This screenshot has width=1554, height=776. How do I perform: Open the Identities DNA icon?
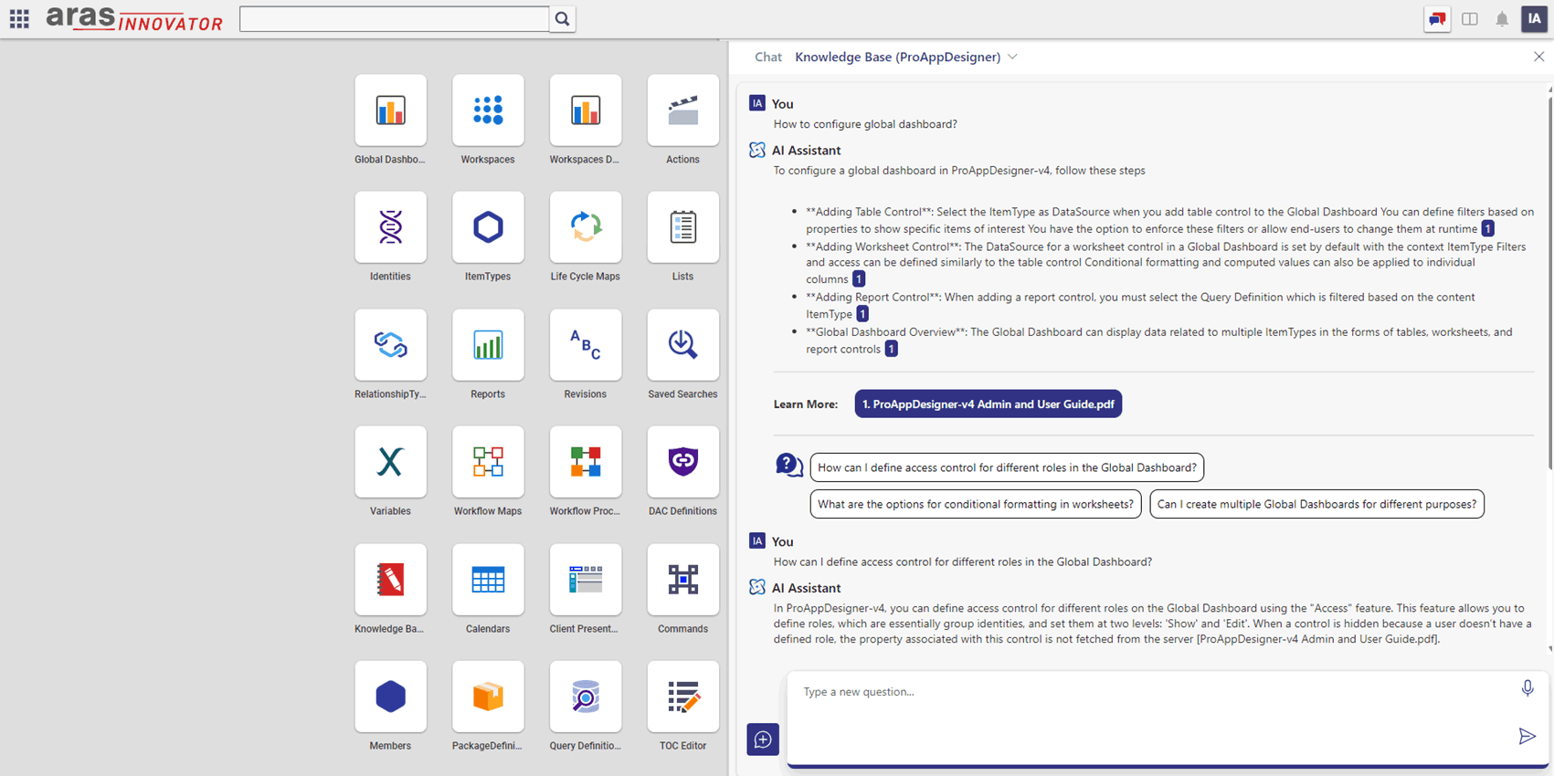390,227
